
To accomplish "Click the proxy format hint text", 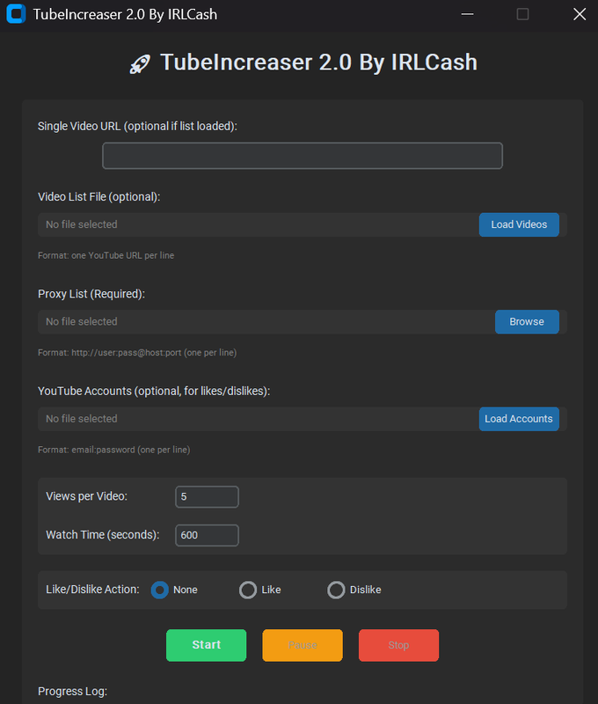I will 137,353.
